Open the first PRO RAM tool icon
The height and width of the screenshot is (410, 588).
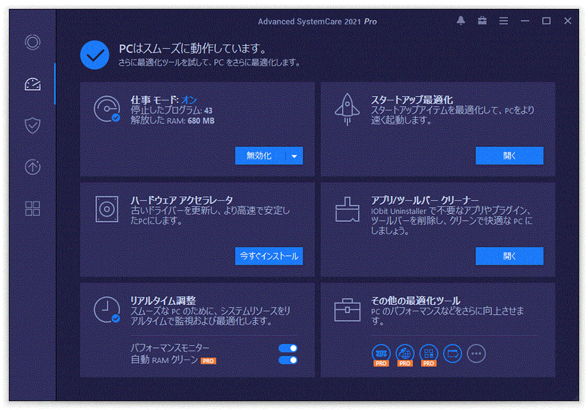click(381, 355)
